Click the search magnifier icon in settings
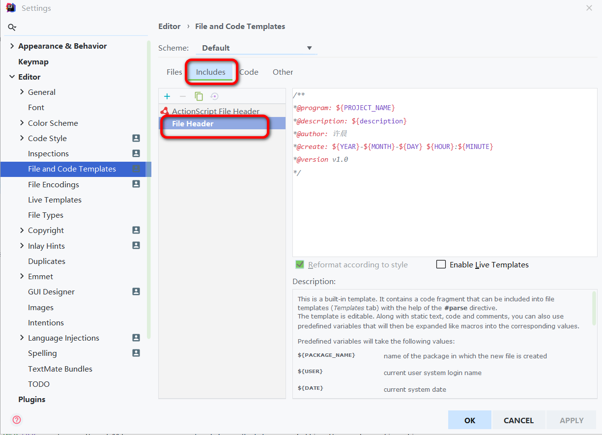Image resolution: width=602 pixels, height=435 pixels. point(12,28)
